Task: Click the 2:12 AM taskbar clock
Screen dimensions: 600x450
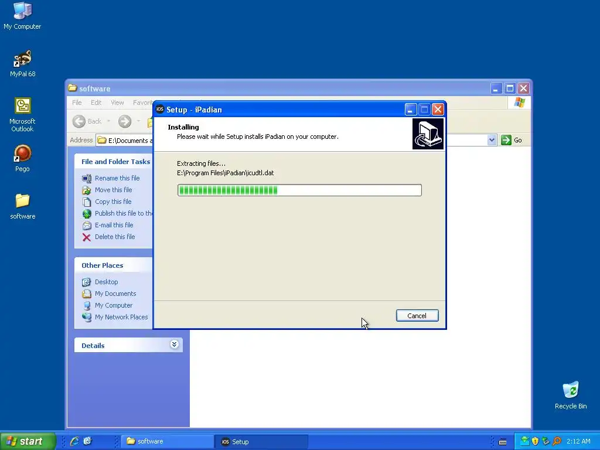Action: [578, 441]
